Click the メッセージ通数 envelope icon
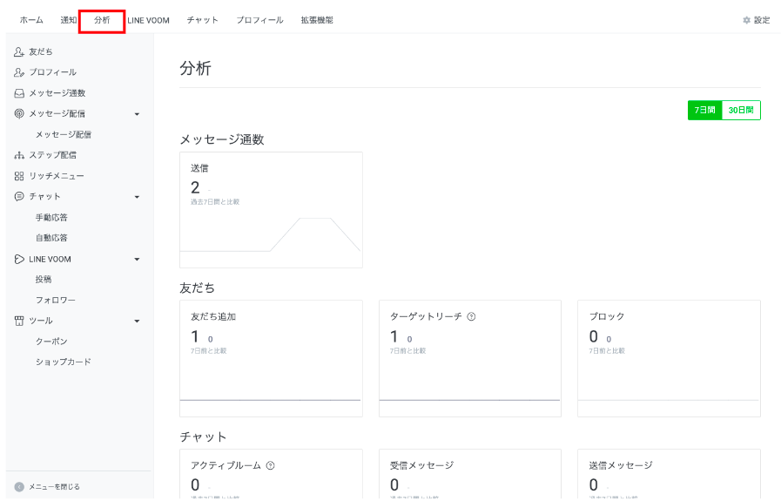 (x=19, y=93)
